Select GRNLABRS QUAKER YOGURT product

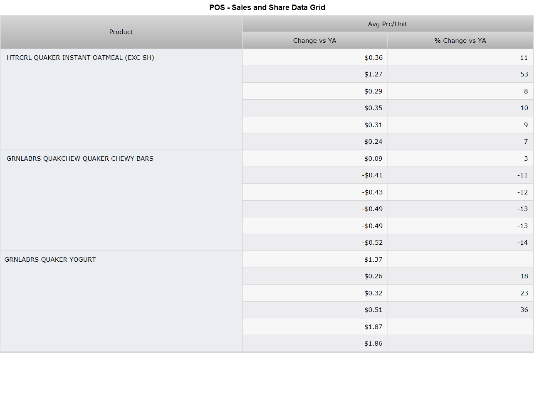[121, 301]
